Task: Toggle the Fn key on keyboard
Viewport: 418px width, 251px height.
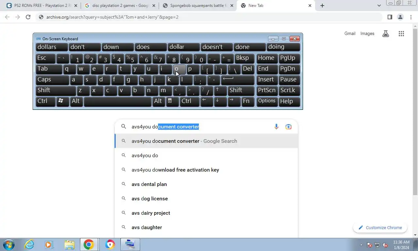Action: [x=248, y=102]
